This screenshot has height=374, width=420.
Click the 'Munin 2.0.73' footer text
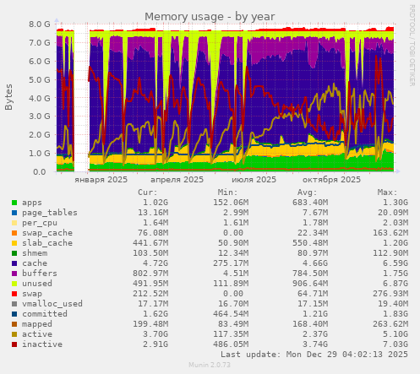(210, 365)
